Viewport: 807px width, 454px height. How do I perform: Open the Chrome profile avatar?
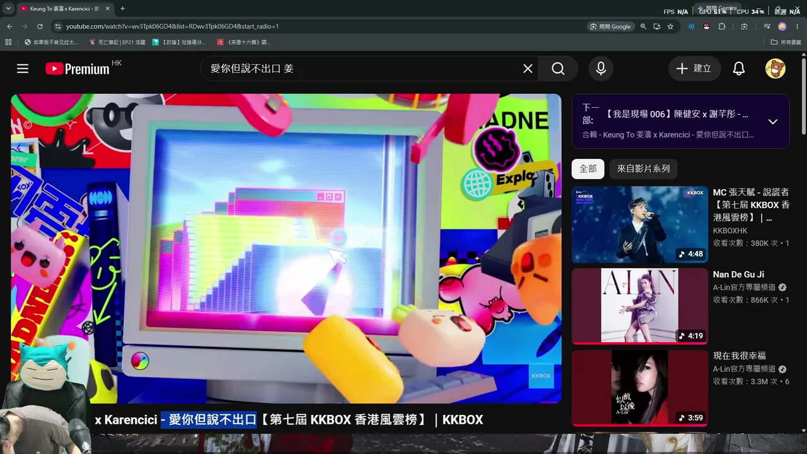pos(782,26)
